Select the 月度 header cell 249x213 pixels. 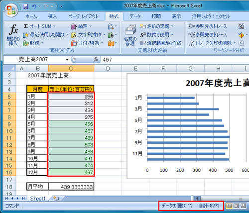[x=37, y=89]
